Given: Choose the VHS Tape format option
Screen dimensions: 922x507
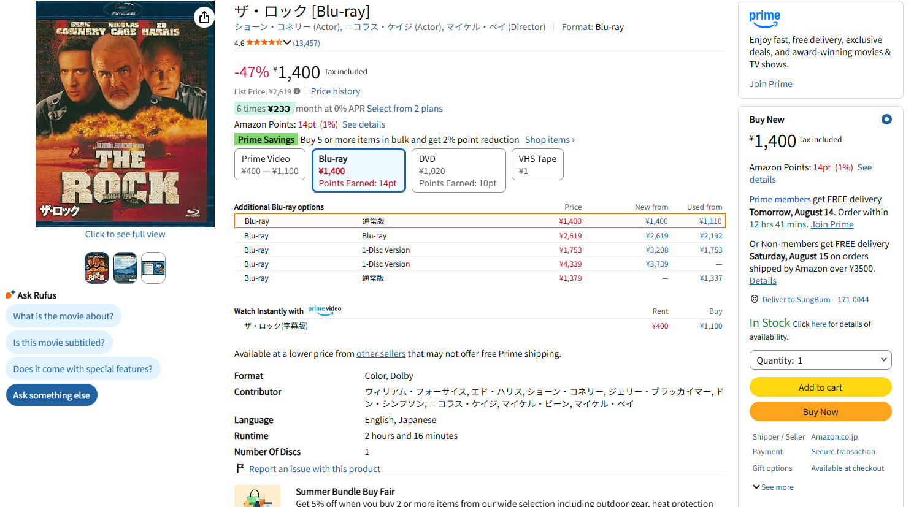Looking at the screenshot, I should coord(537,164).
